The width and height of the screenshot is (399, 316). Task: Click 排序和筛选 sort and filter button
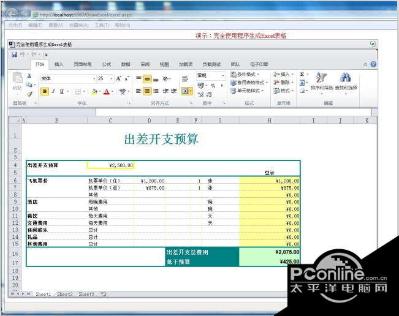coord(322,83)
